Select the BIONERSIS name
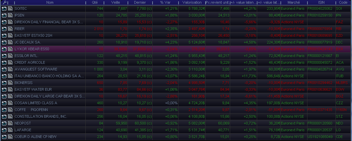This screenshot has width=352, height=141. pos(24,83)
